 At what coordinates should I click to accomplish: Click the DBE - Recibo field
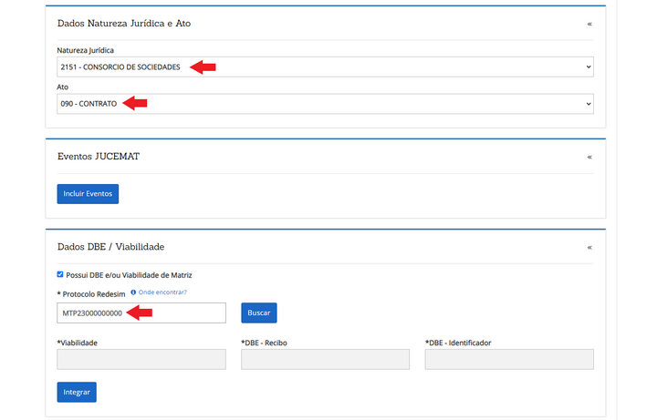pyautogui.click(x=325, y=359)
